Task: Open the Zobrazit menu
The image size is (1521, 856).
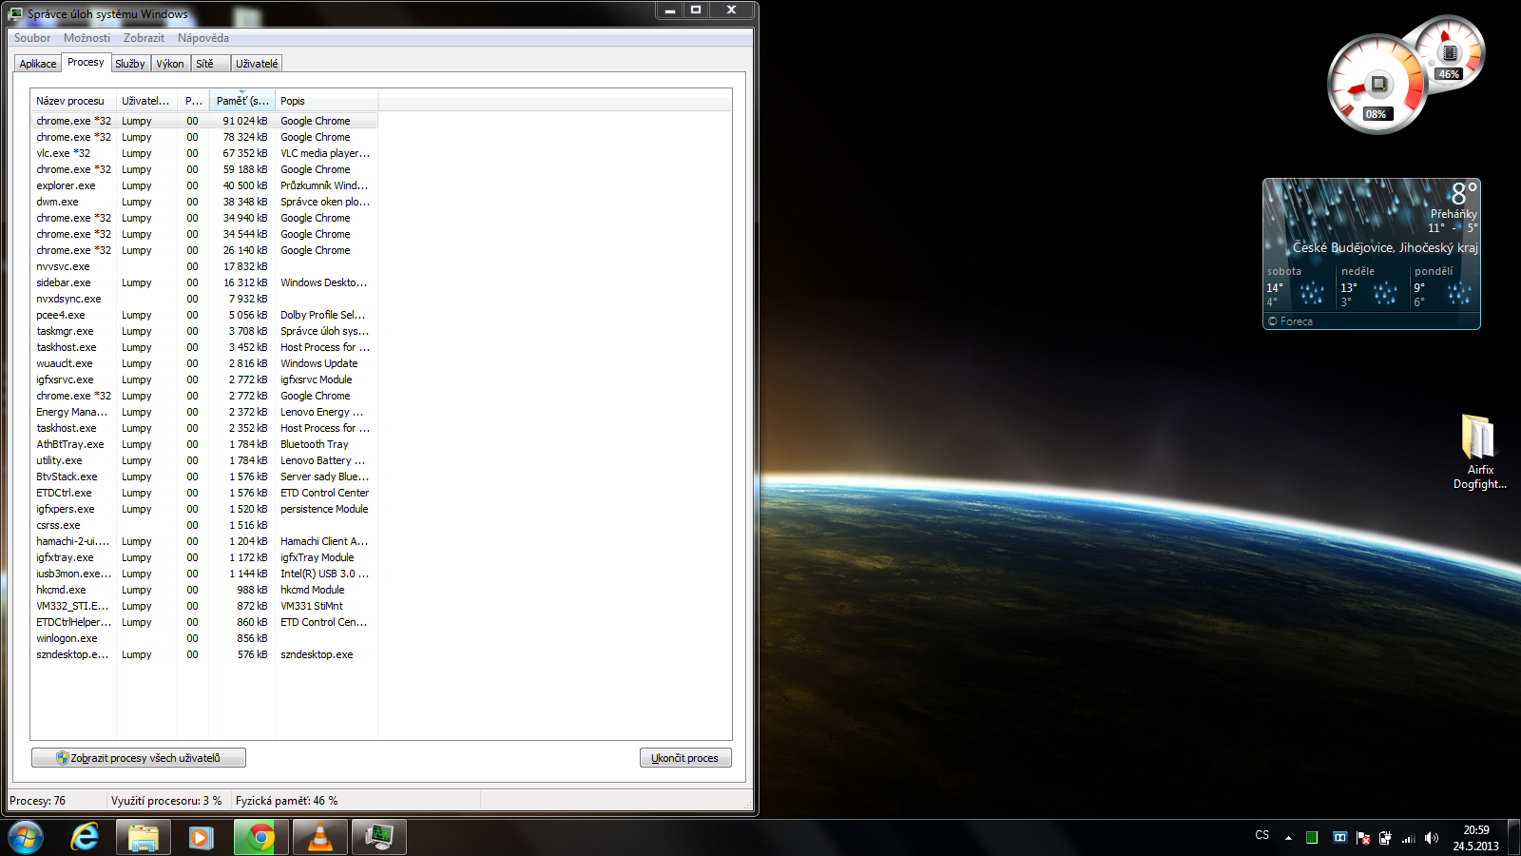Action: [x=144, y=38]
